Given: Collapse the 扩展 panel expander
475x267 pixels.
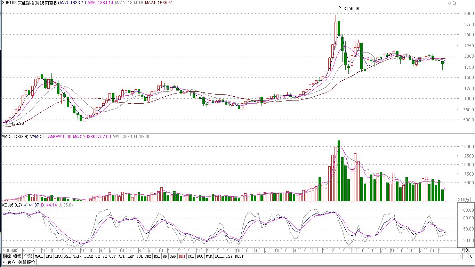Looking at the screenshot, I should 9,262.
